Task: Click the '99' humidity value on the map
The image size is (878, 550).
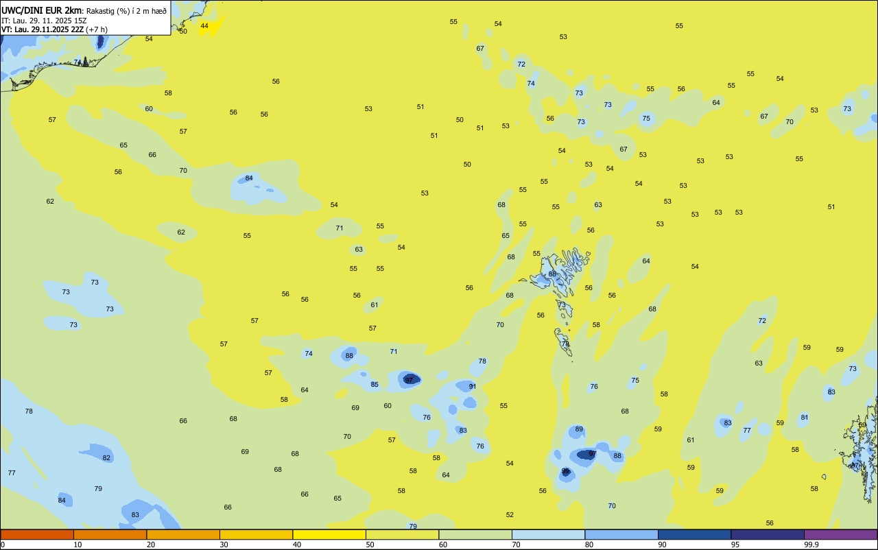Action: [x=566, y=471]
